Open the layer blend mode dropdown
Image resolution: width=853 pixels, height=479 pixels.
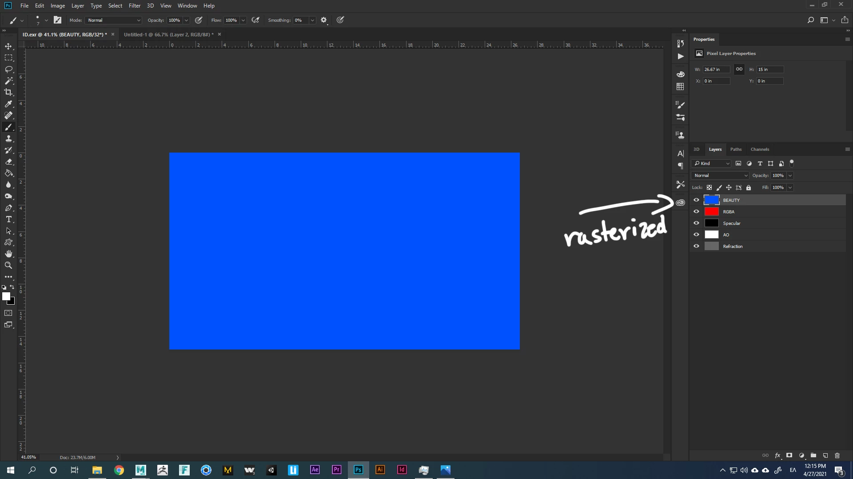[720, 175]
